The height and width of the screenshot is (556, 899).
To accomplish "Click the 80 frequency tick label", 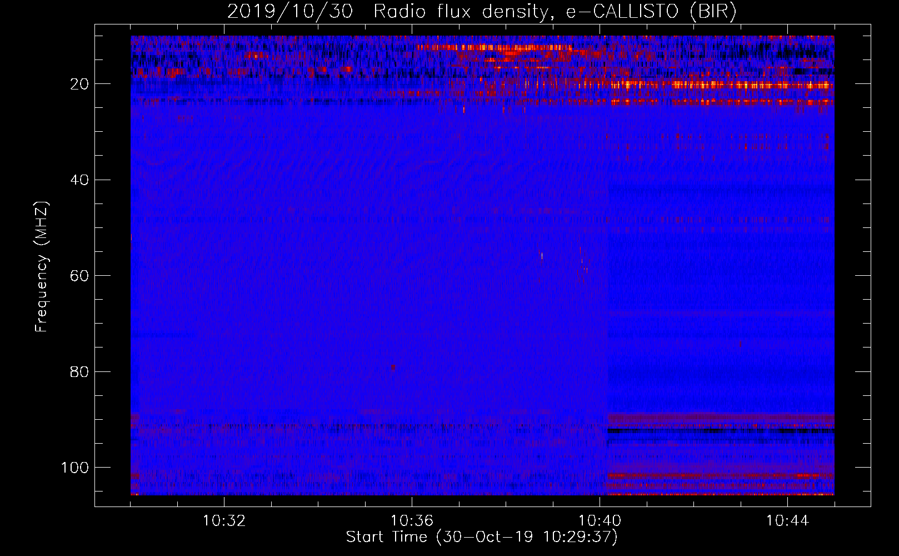I will click(80, 371).
